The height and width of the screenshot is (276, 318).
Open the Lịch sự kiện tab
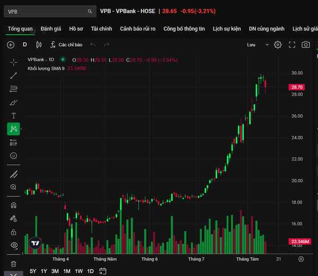tap(227, 29)
